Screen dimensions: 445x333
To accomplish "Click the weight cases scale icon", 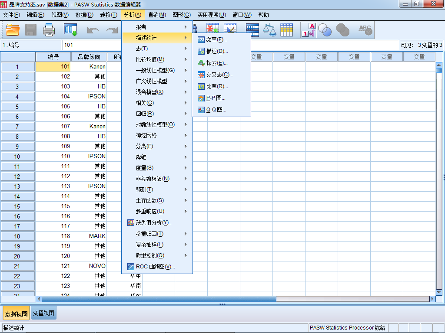I will coord(269,30).
